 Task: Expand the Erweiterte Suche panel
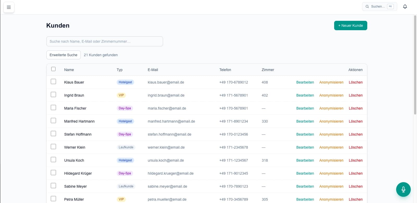[x=63, y=55]
